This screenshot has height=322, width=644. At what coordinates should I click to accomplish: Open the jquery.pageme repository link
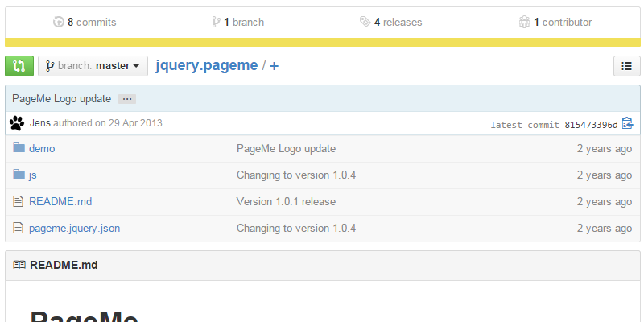[207, 66]
